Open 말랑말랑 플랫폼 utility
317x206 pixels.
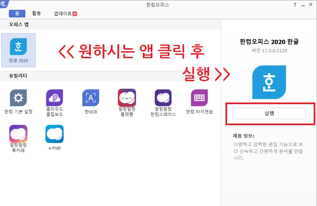(127, 98)
